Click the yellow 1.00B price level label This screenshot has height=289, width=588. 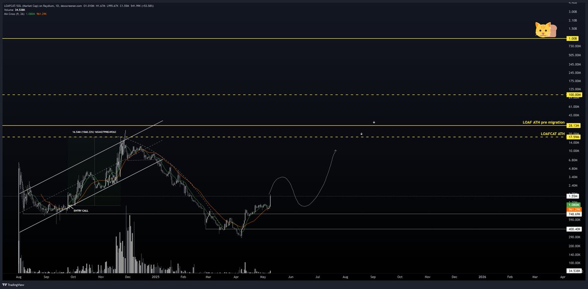(x=573, y=38)
